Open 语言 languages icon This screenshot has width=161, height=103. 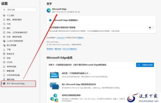point(4,58)
